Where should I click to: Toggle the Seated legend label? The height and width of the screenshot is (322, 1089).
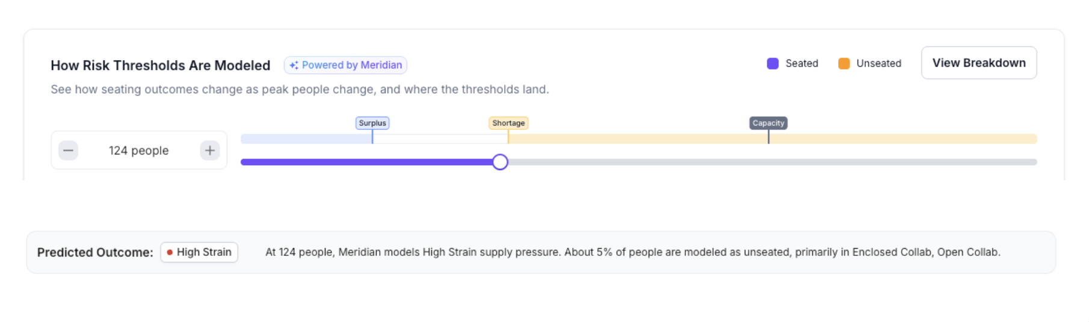click(801, 64)
